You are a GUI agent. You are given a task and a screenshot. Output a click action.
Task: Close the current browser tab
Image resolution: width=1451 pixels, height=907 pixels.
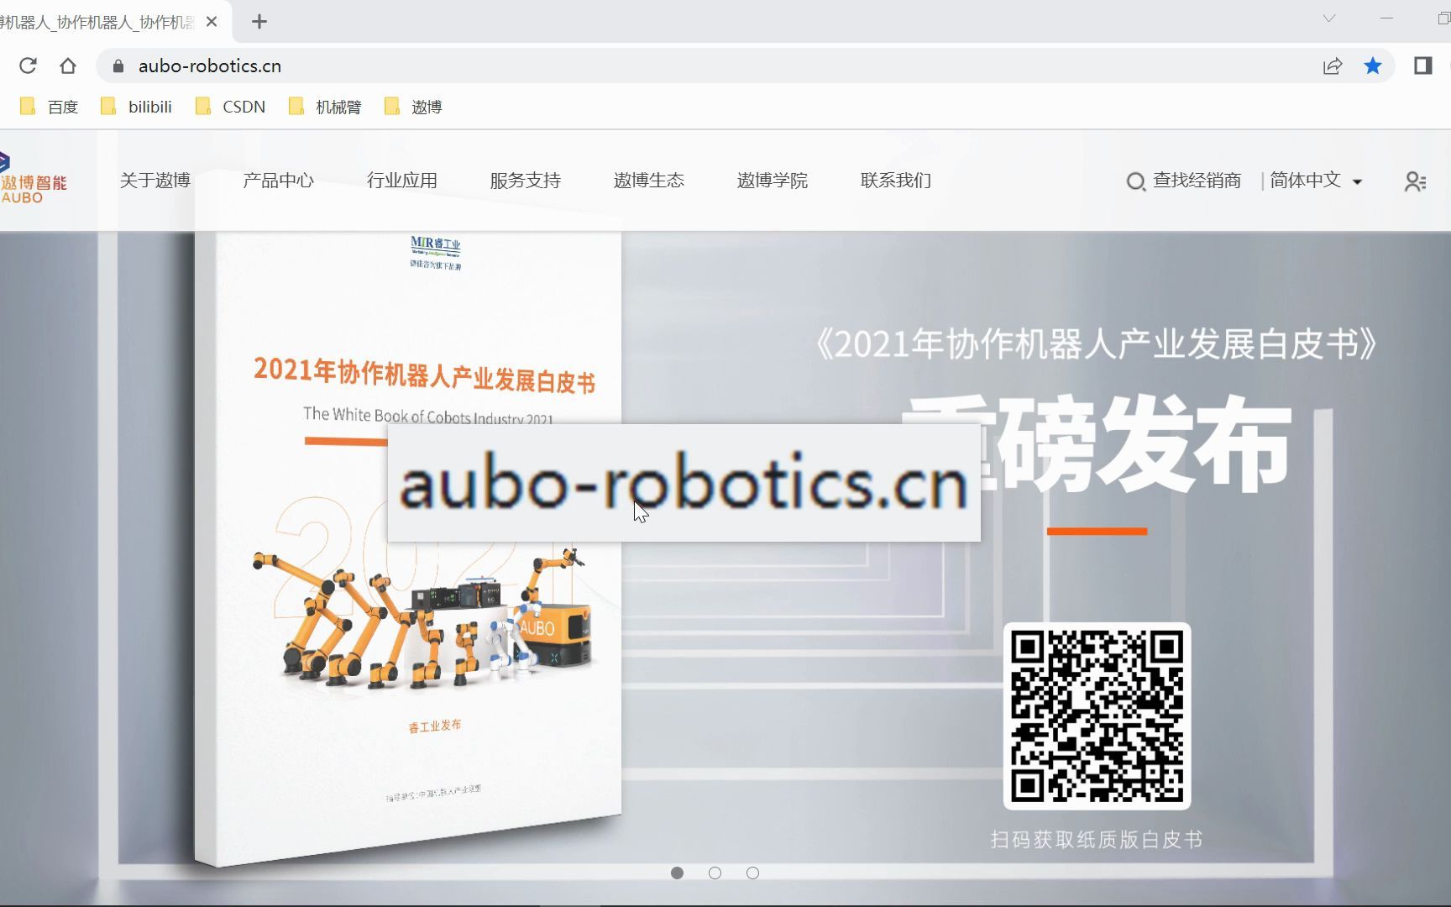[212, 22]
